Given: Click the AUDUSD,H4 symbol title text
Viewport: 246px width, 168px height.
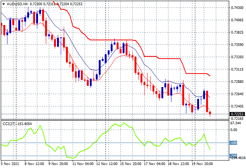Looking at the screenshot, I should pos(17,4).
